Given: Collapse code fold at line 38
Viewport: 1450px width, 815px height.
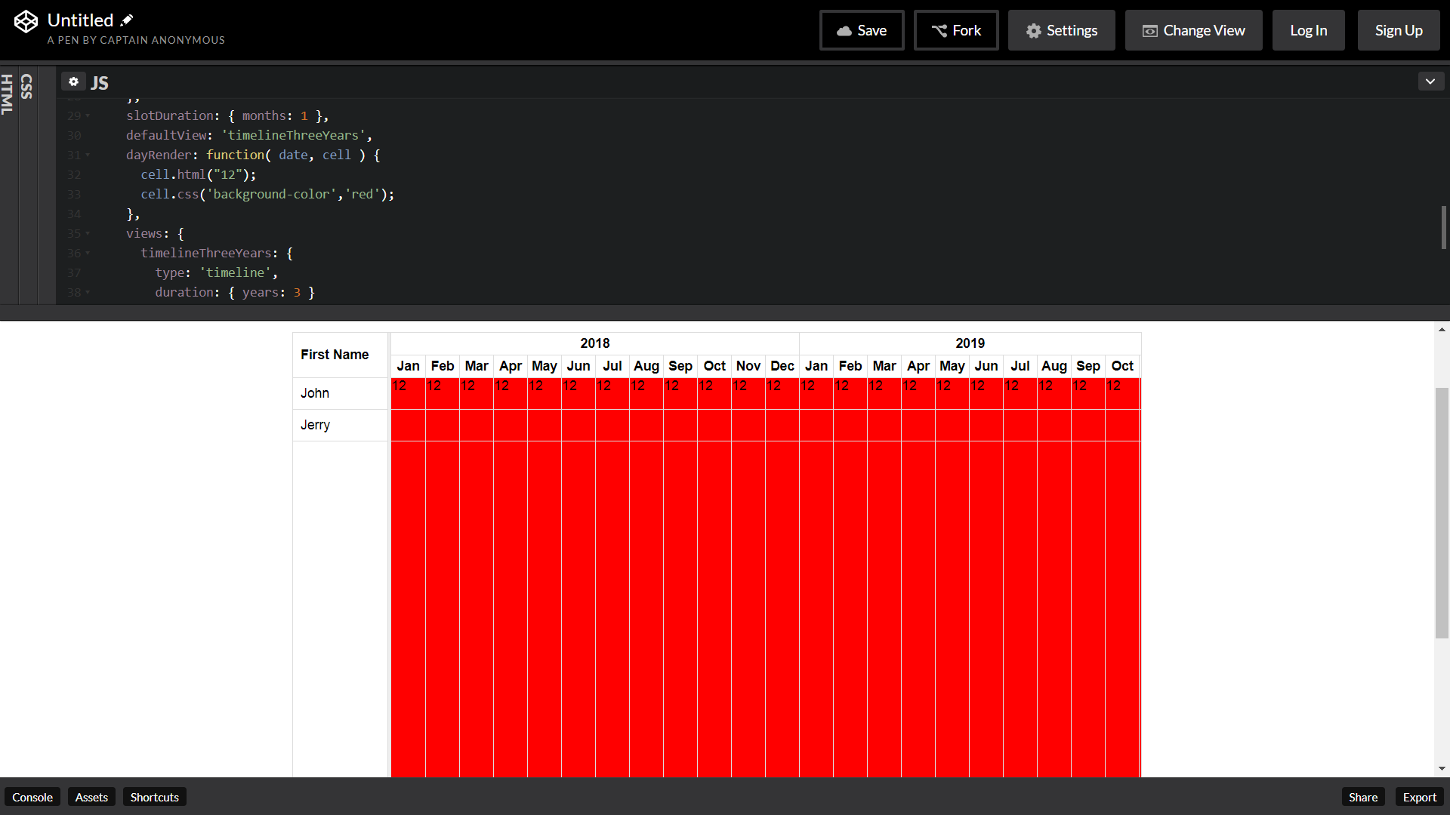Looking at the screenshot, I should 88,293.
